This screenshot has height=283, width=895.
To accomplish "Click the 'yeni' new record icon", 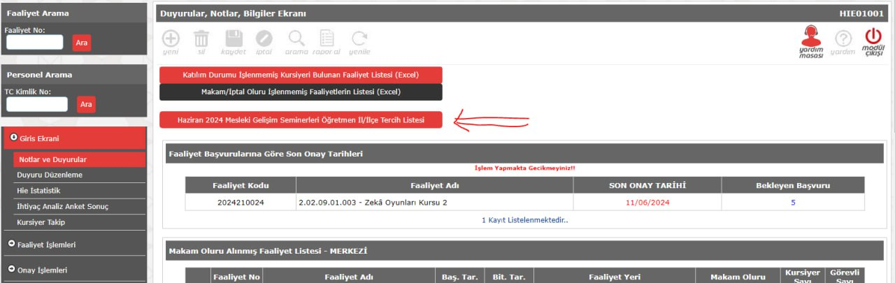I will click(x=171, y=38).
